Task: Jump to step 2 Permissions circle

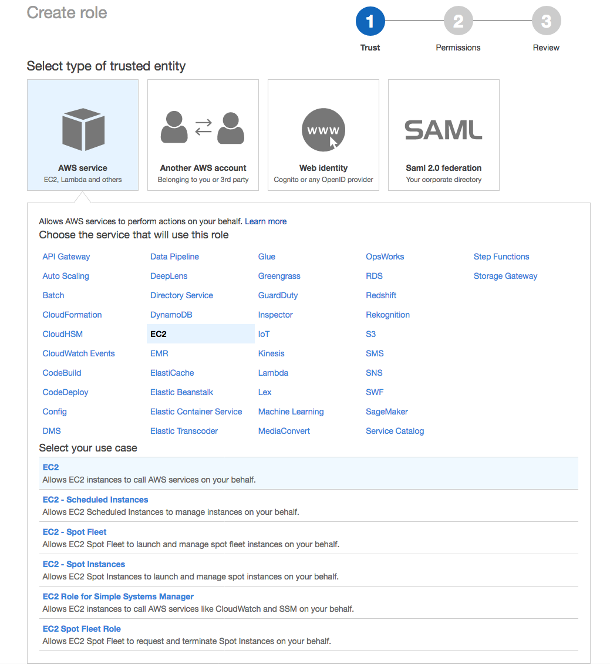Action: click(x=459, y=21)
